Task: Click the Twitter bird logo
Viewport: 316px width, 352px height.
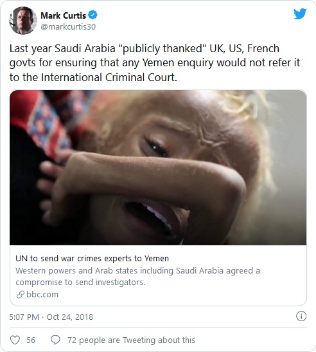Action: pos(300,14)
